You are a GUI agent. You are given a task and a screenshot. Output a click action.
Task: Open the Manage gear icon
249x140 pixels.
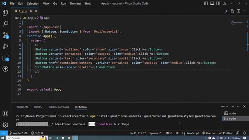[5, 125]
